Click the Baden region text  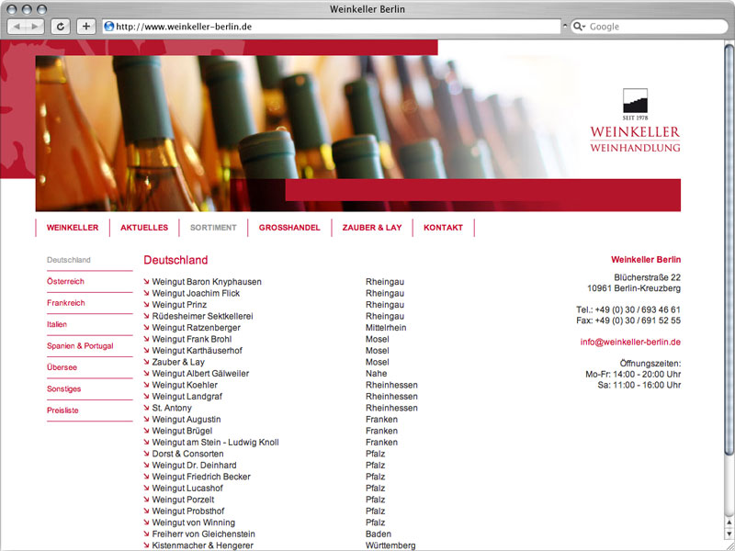379,534
